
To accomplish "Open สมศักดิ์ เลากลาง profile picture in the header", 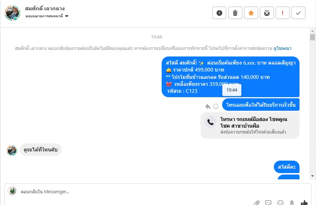I will [12, 13].
